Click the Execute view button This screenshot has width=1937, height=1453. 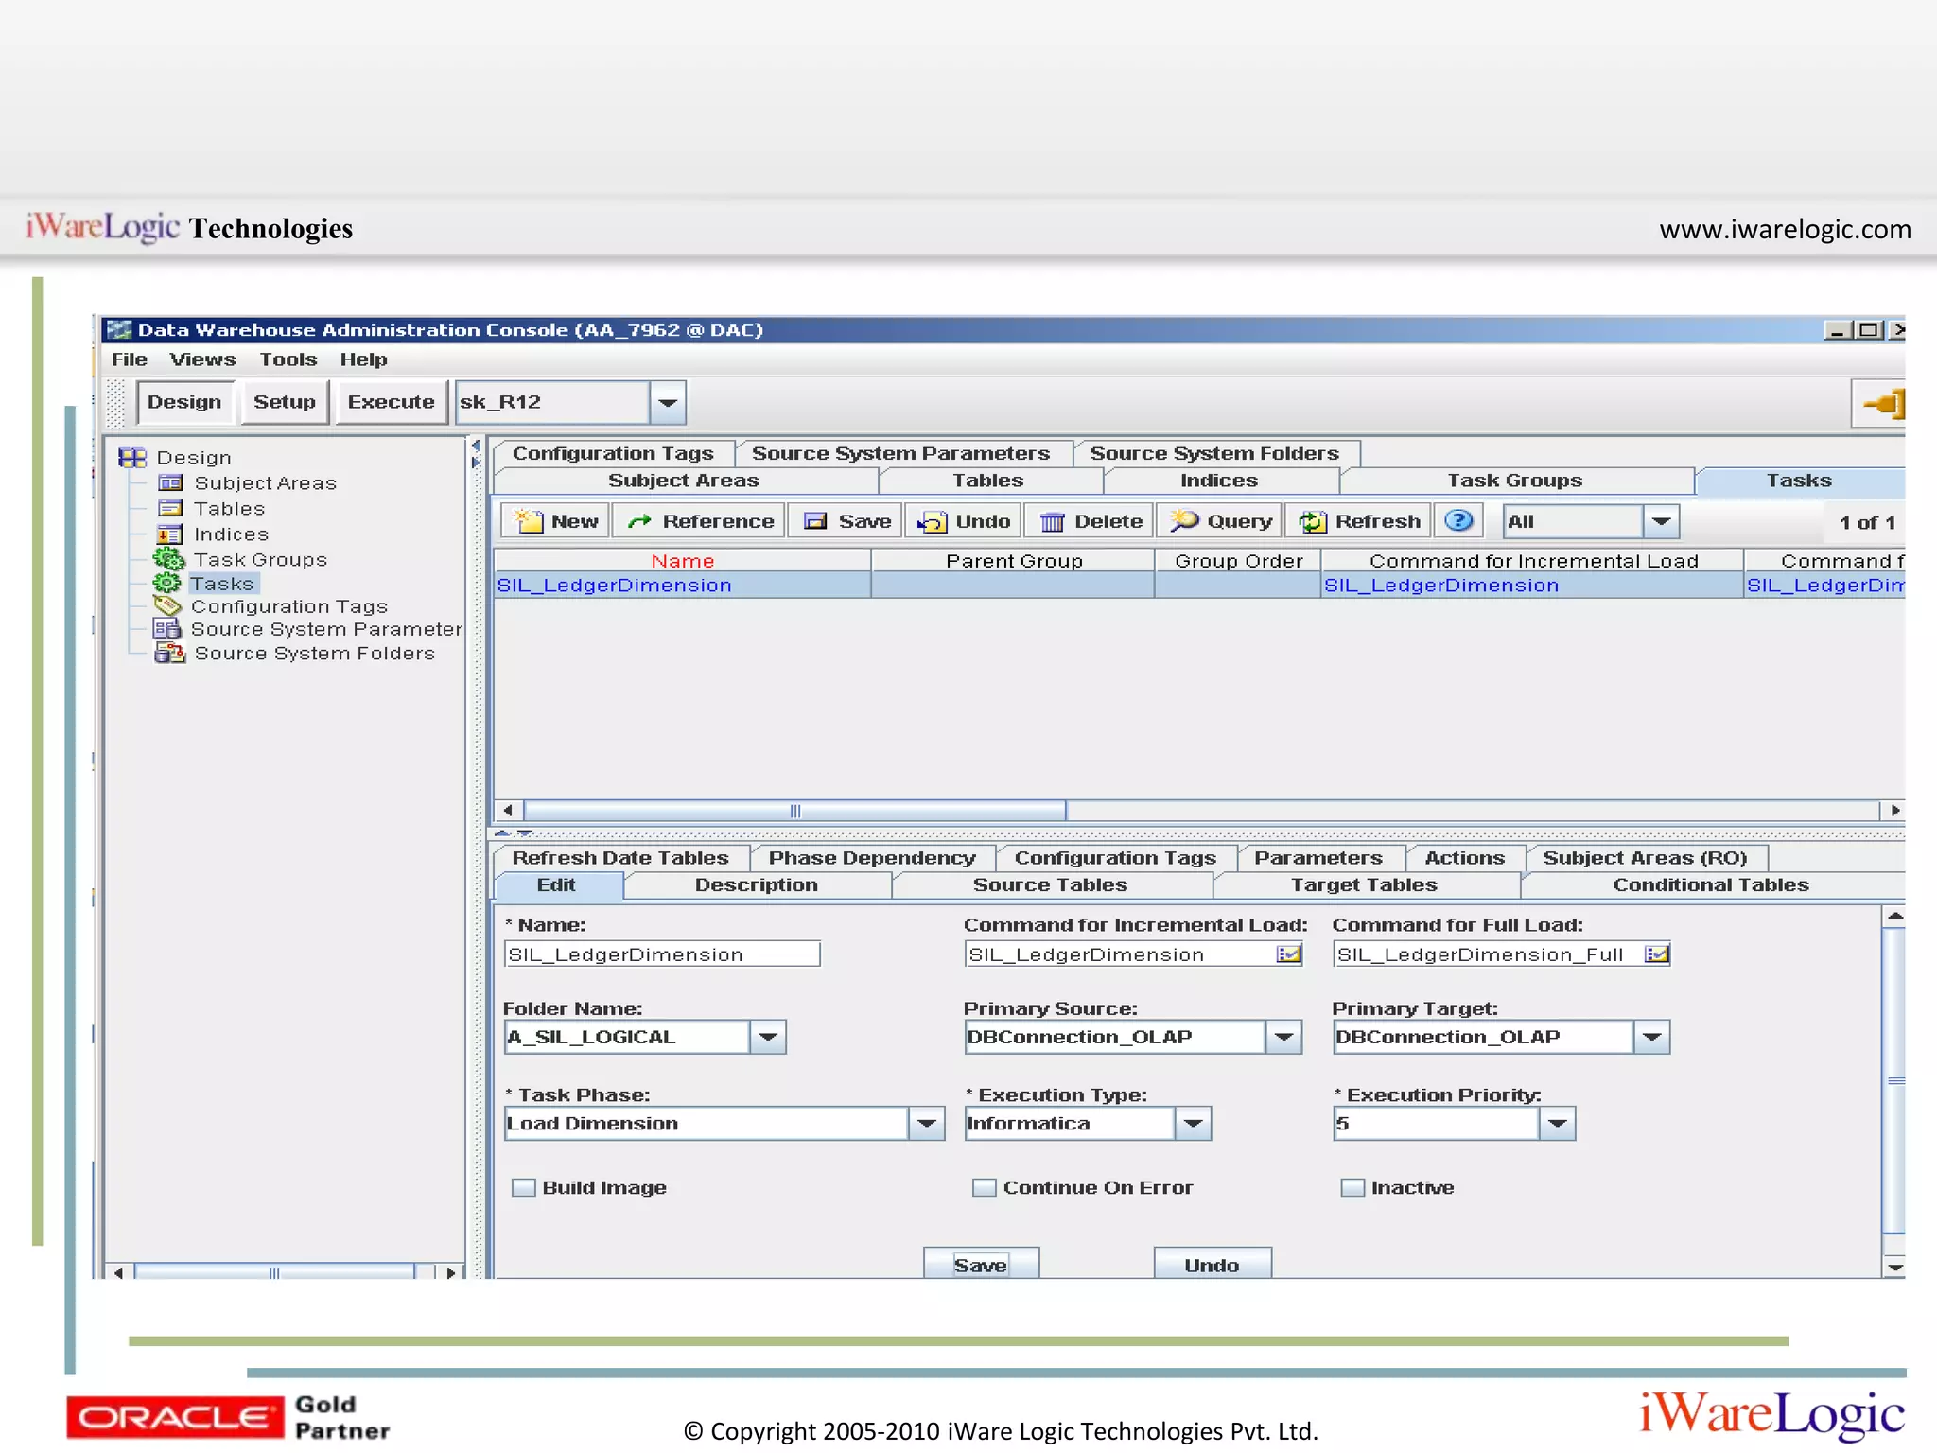point(391,402)
